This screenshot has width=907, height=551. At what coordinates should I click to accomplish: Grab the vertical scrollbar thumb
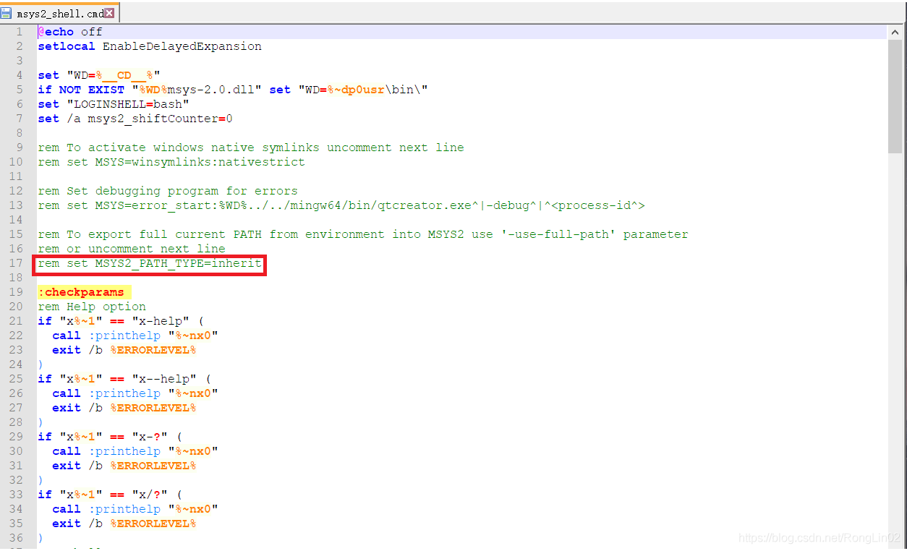(x=895, y=96)
